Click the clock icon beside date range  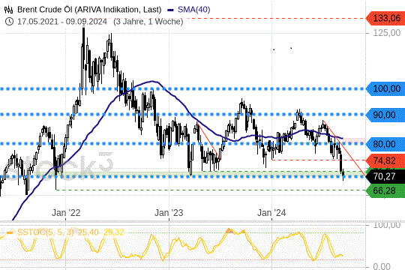(x=9, y=21)
